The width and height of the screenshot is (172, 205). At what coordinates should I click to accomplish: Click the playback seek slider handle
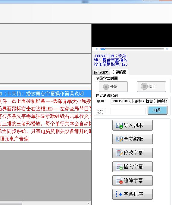tap(103, 49)
